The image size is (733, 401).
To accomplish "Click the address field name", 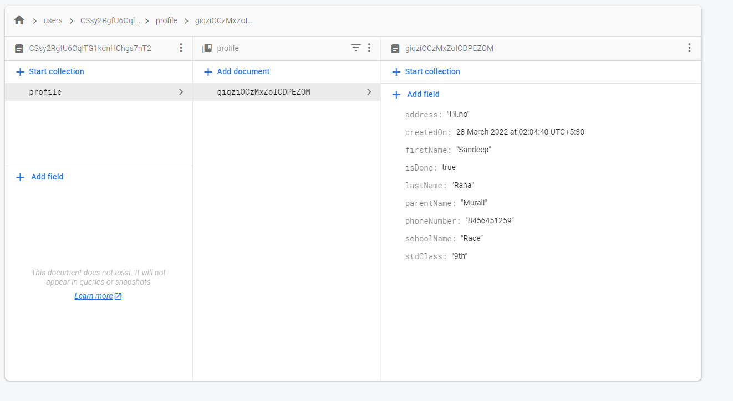I will 424,115.
